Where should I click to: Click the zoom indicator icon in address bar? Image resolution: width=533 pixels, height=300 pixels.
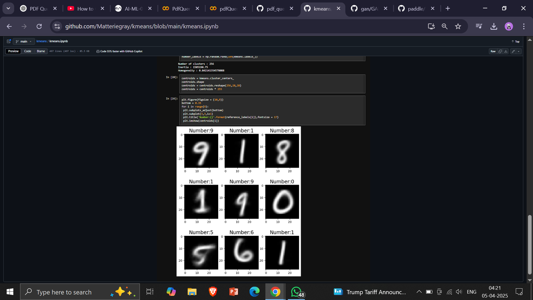[444, 26]
